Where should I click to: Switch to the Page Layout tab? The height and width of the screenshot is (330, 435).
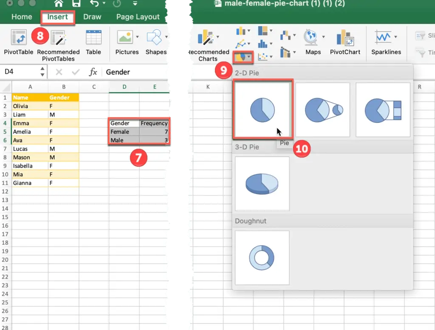pyautogui.click(x=137, y=17)
